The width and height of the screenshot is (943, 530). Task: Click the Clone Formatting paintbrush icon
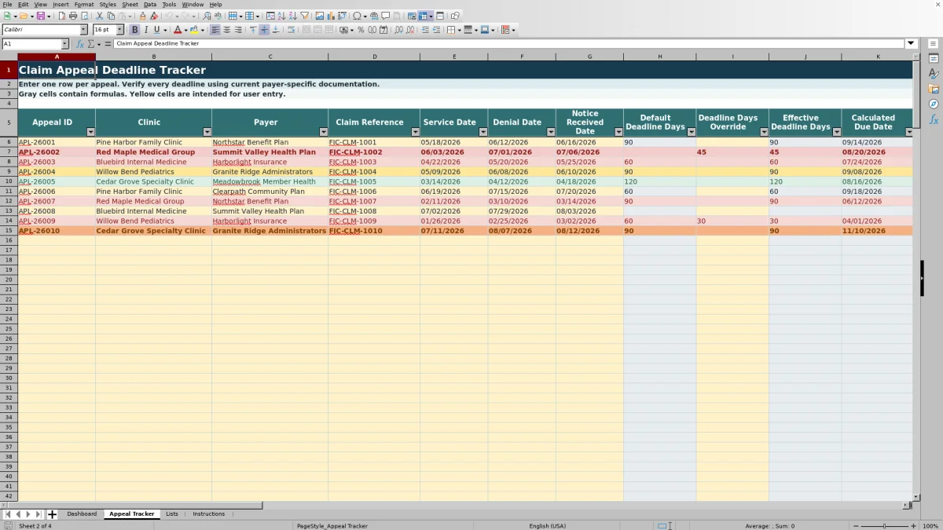142,16
